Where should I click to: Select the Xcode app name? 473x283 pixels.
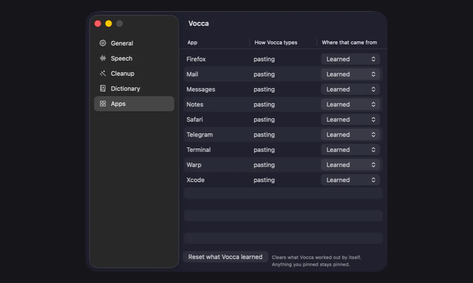point(196,180)
